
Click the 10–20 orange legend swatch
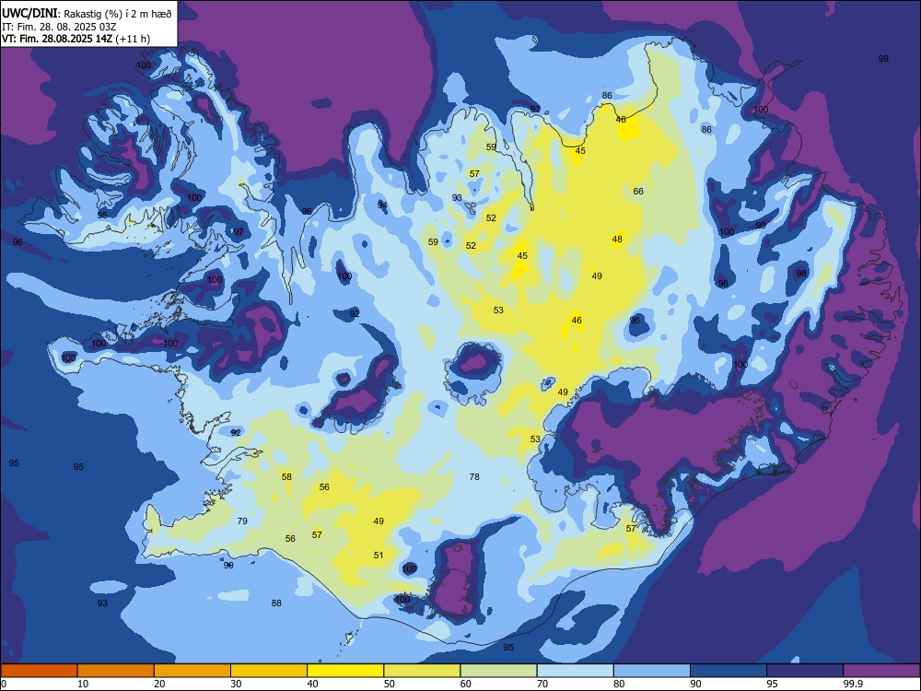116,671
